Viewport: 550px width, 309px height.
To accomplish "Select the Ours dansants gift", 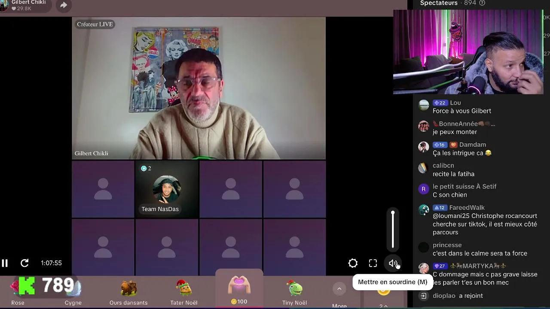I will tap(128, 292).
